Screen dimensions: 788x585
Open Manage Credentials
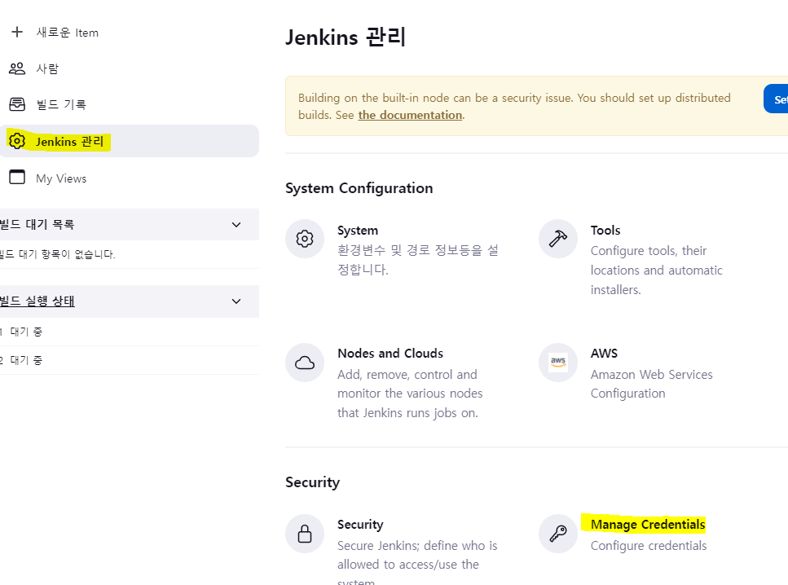(648, 524)
